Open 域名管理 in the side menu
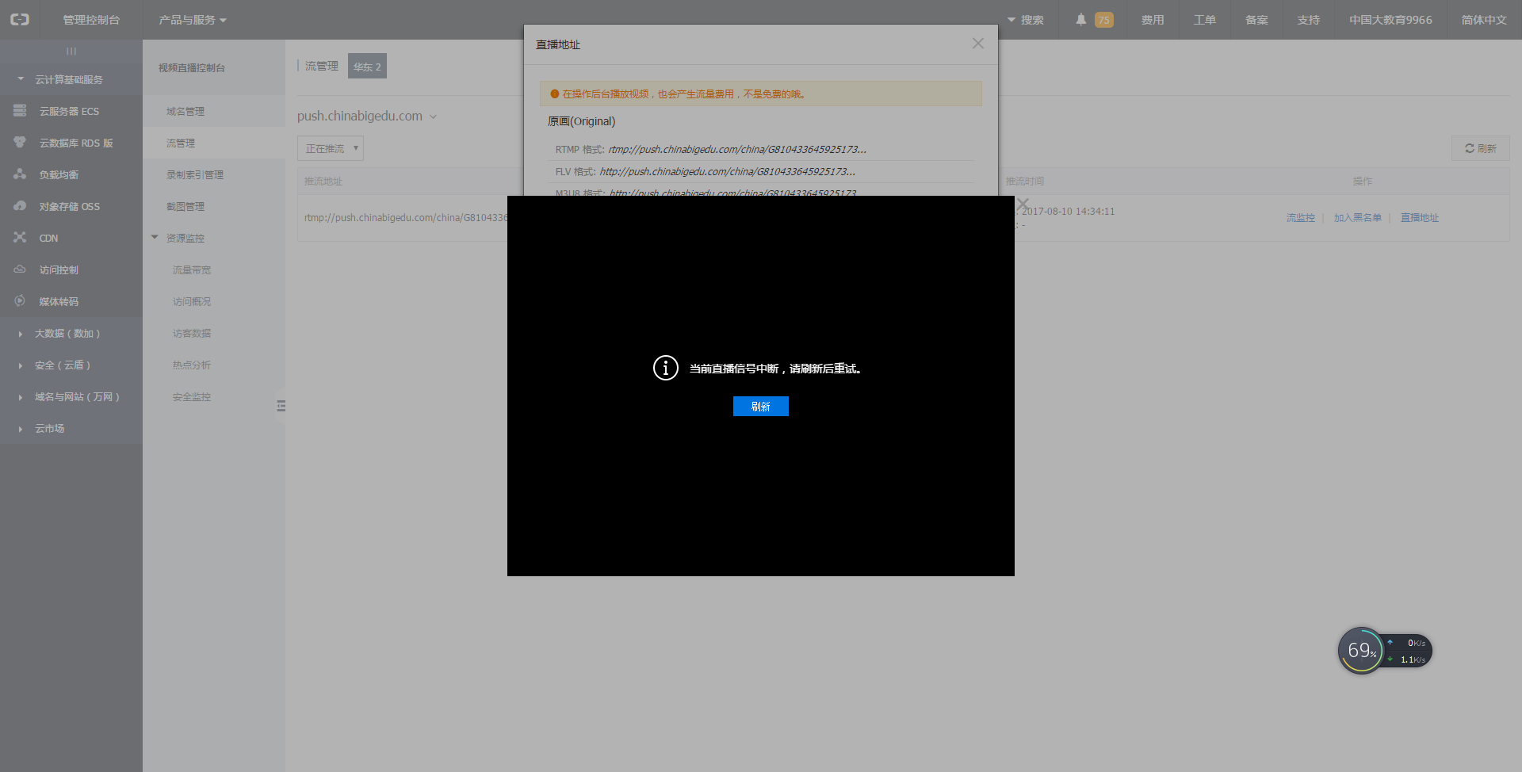Image resolution: width=1522 pixels, height=772 pixels. point(185,112)
